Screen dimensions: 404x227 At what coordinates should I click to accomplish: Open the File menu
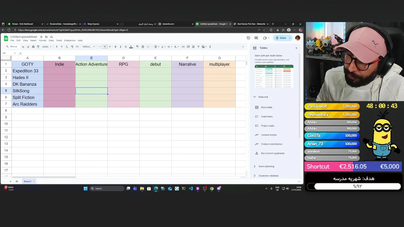coord(12,40)
